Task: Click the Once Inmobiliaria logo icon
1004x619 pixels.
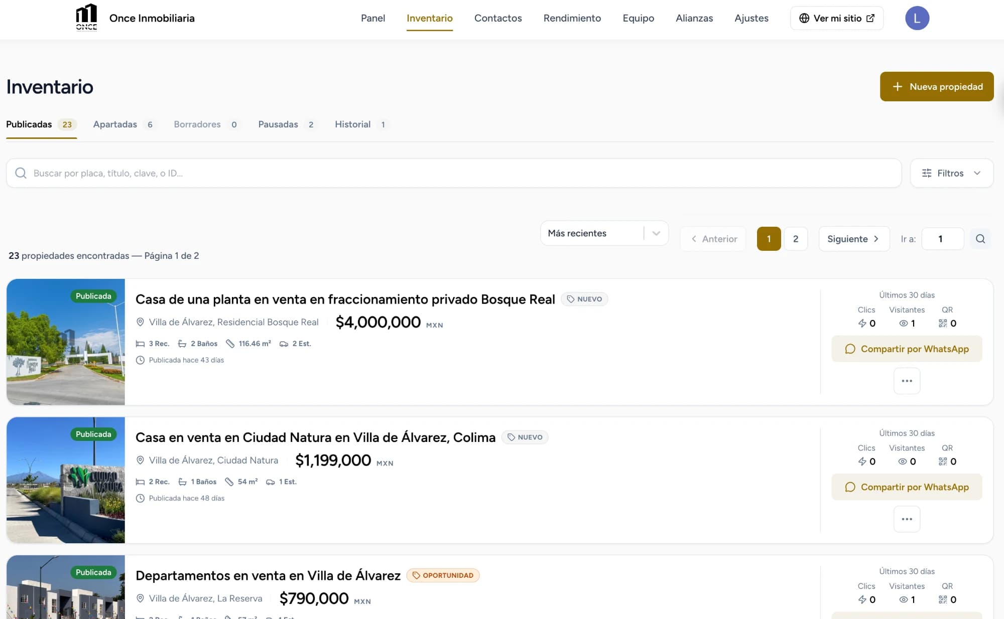Action: (x=86, y=18)
